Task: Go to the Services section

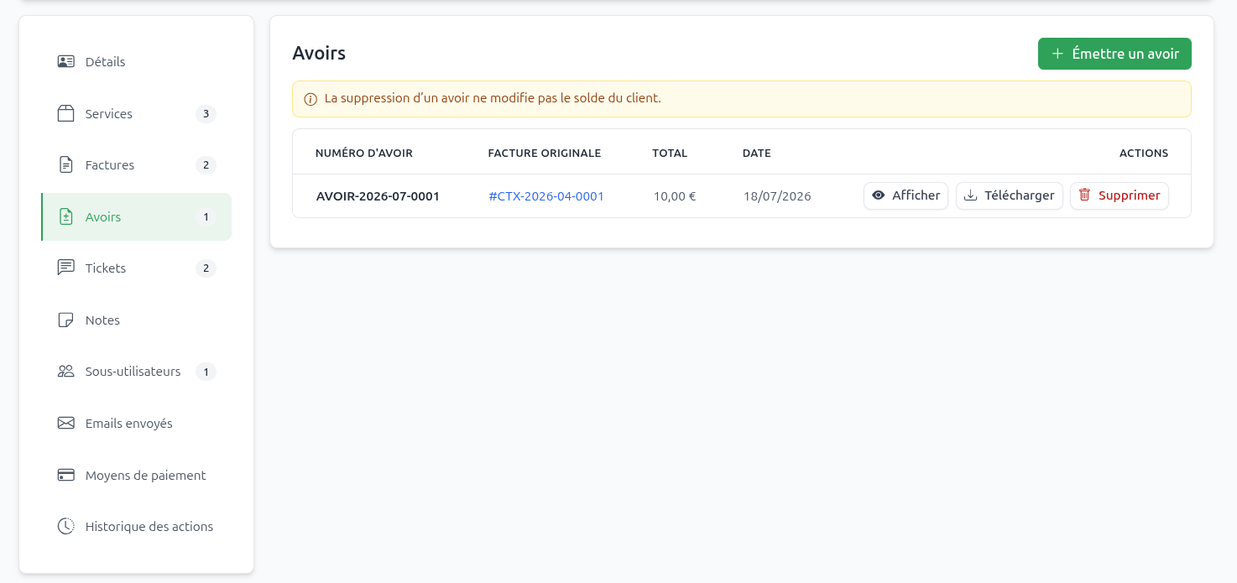Action: (136, 113)
